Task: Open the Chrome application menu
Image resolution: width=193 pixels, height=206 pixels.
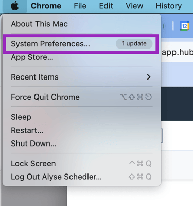Action: point(46,6)
